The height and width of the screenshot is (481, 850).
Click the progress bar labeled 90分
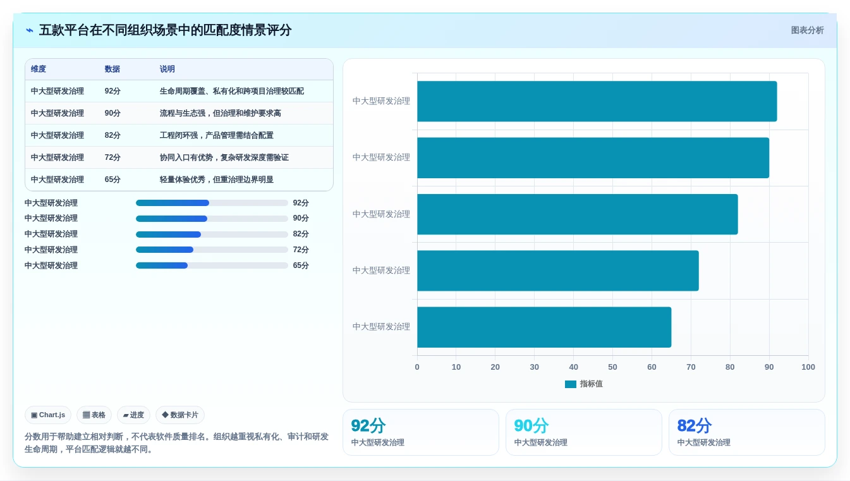[x=212, y=218]
